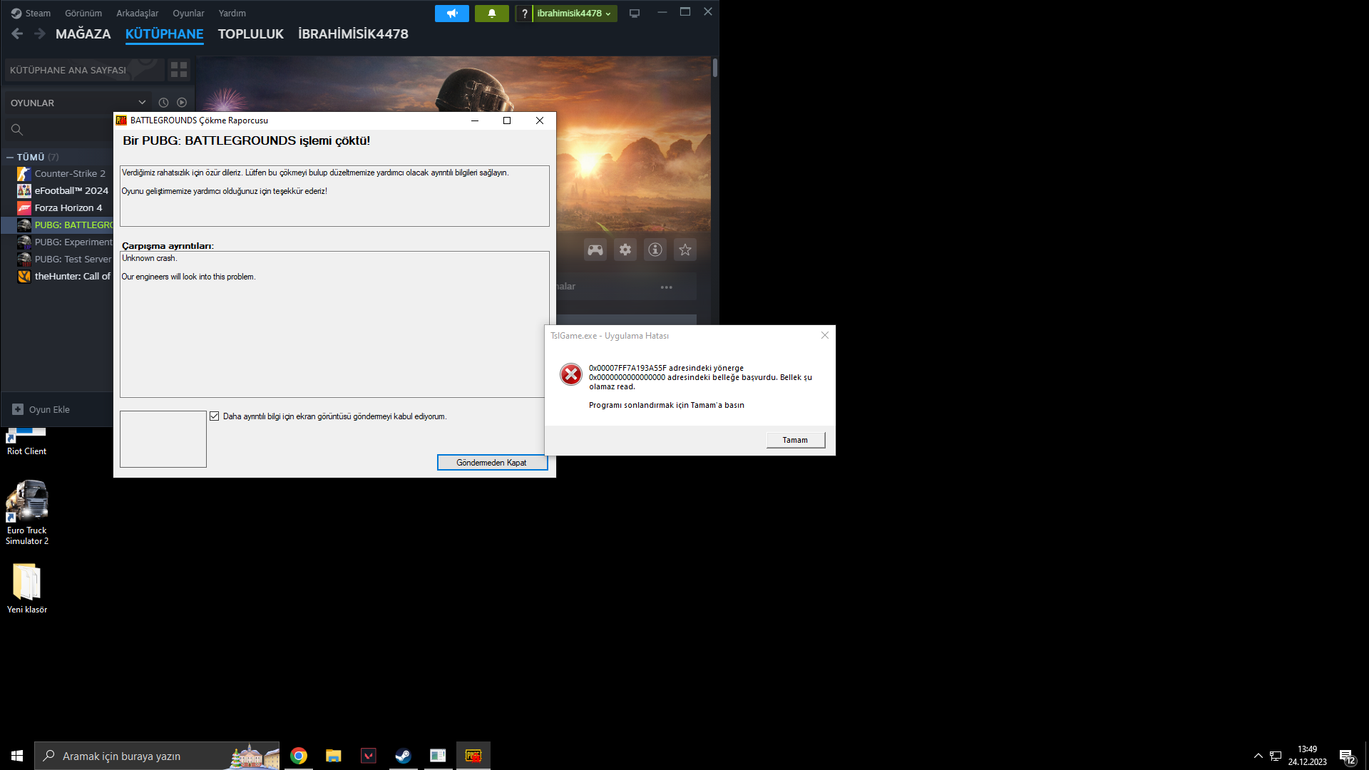Select PUBG crash reporter taskbar icon
The image size is (1369, 770).
coord(473,756)
